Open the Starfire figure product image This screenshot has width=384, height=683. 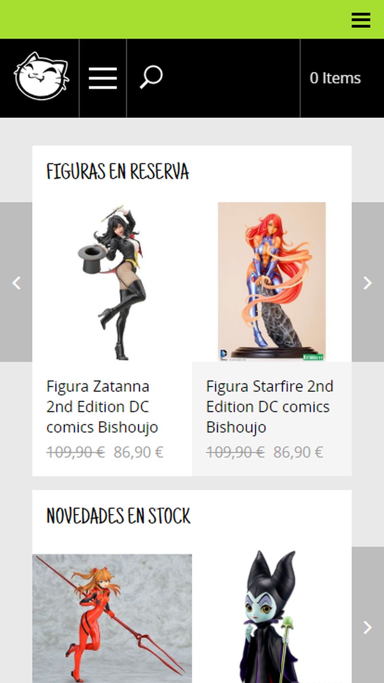click(272, 282)
